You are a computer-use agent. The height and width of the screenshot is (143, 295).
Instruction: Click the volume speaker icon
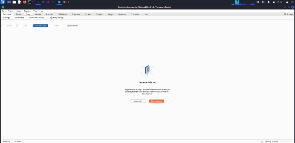click(x=263, y=2)
